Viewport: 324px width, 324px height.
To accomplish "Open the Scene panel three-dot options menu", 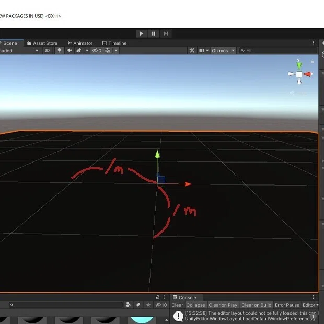I will pos(314,43).
